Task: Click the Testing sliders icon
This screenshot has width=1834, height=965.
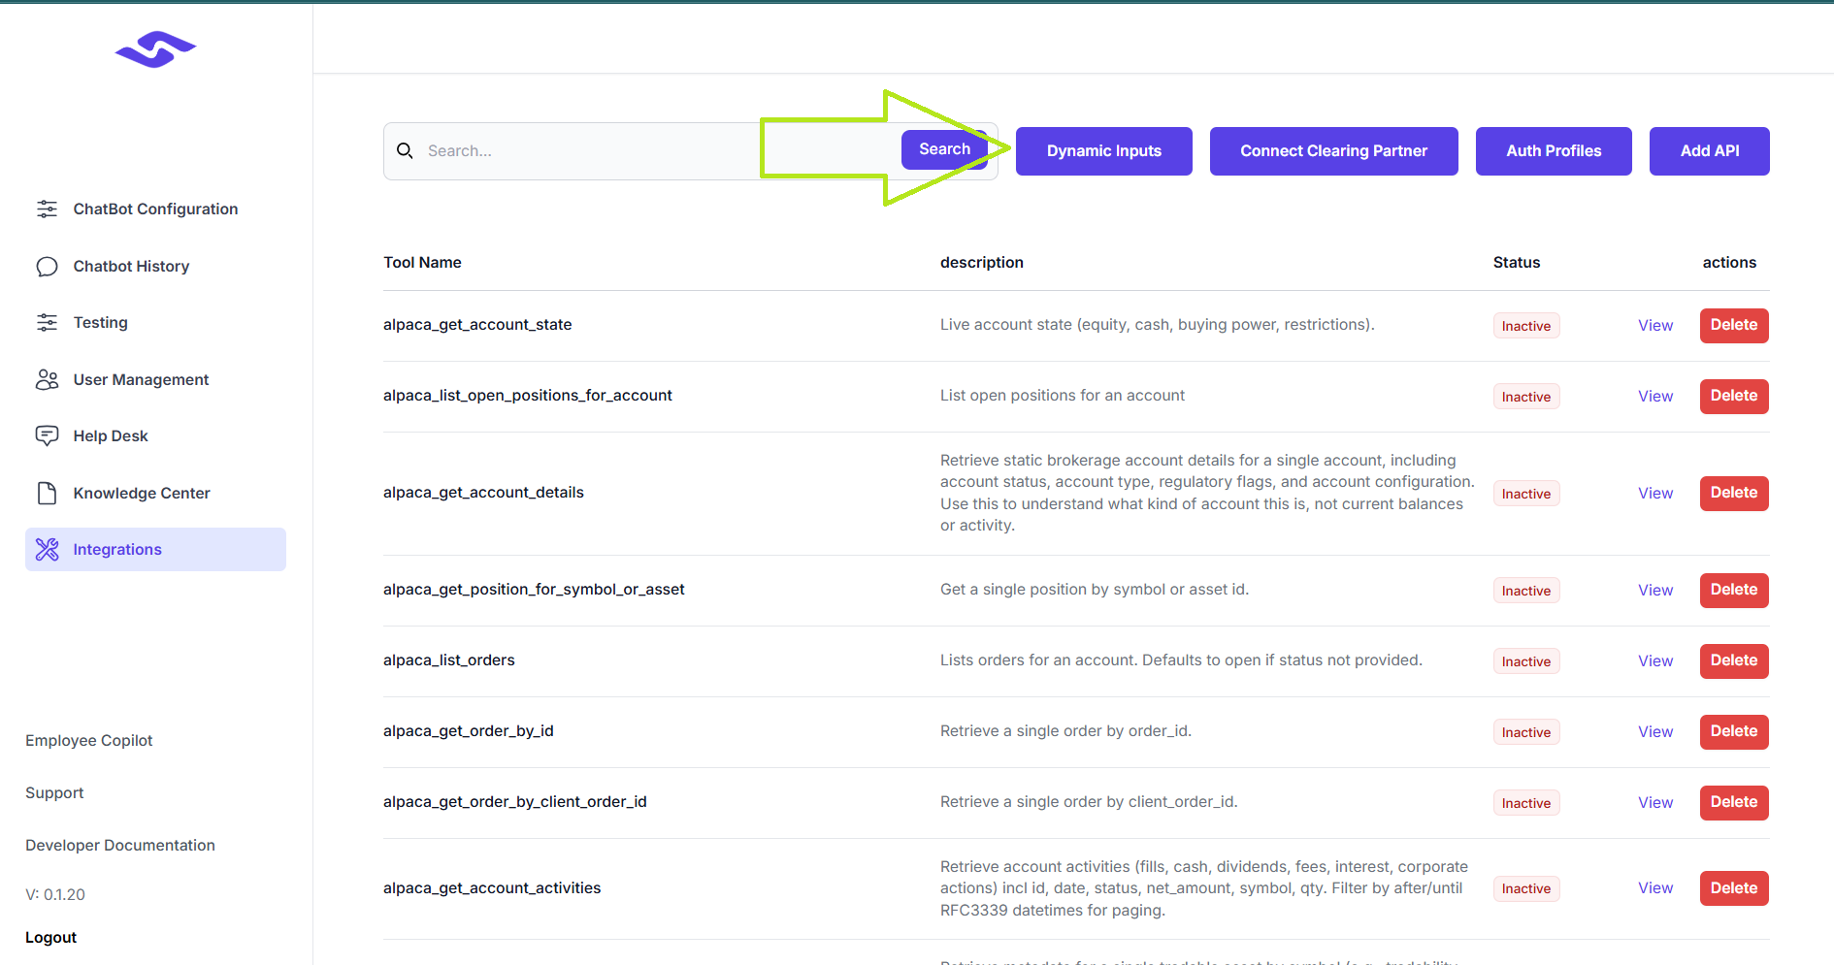Action: pyautogui.click(x=47, y=323)
